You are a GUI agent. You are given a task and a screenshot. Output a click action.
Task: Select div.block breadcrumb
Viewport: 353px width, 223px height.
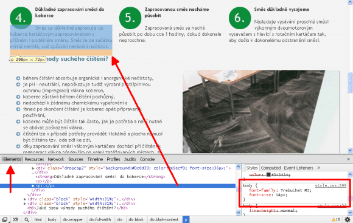pyautogui.click(x=136, y=219)
